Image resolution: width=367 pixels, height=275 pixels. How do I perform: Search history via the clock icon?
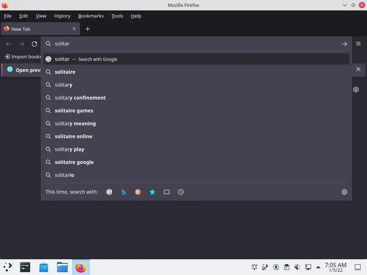[181, 192]
